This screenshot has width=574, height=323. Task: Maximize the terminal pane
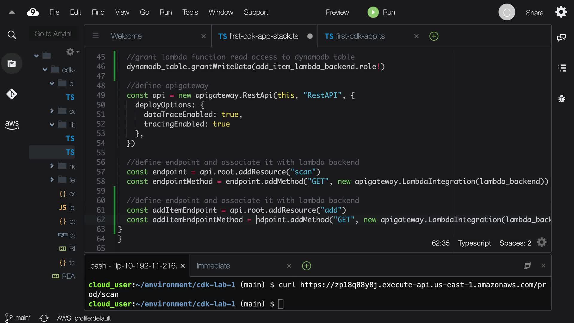[527, 266]
